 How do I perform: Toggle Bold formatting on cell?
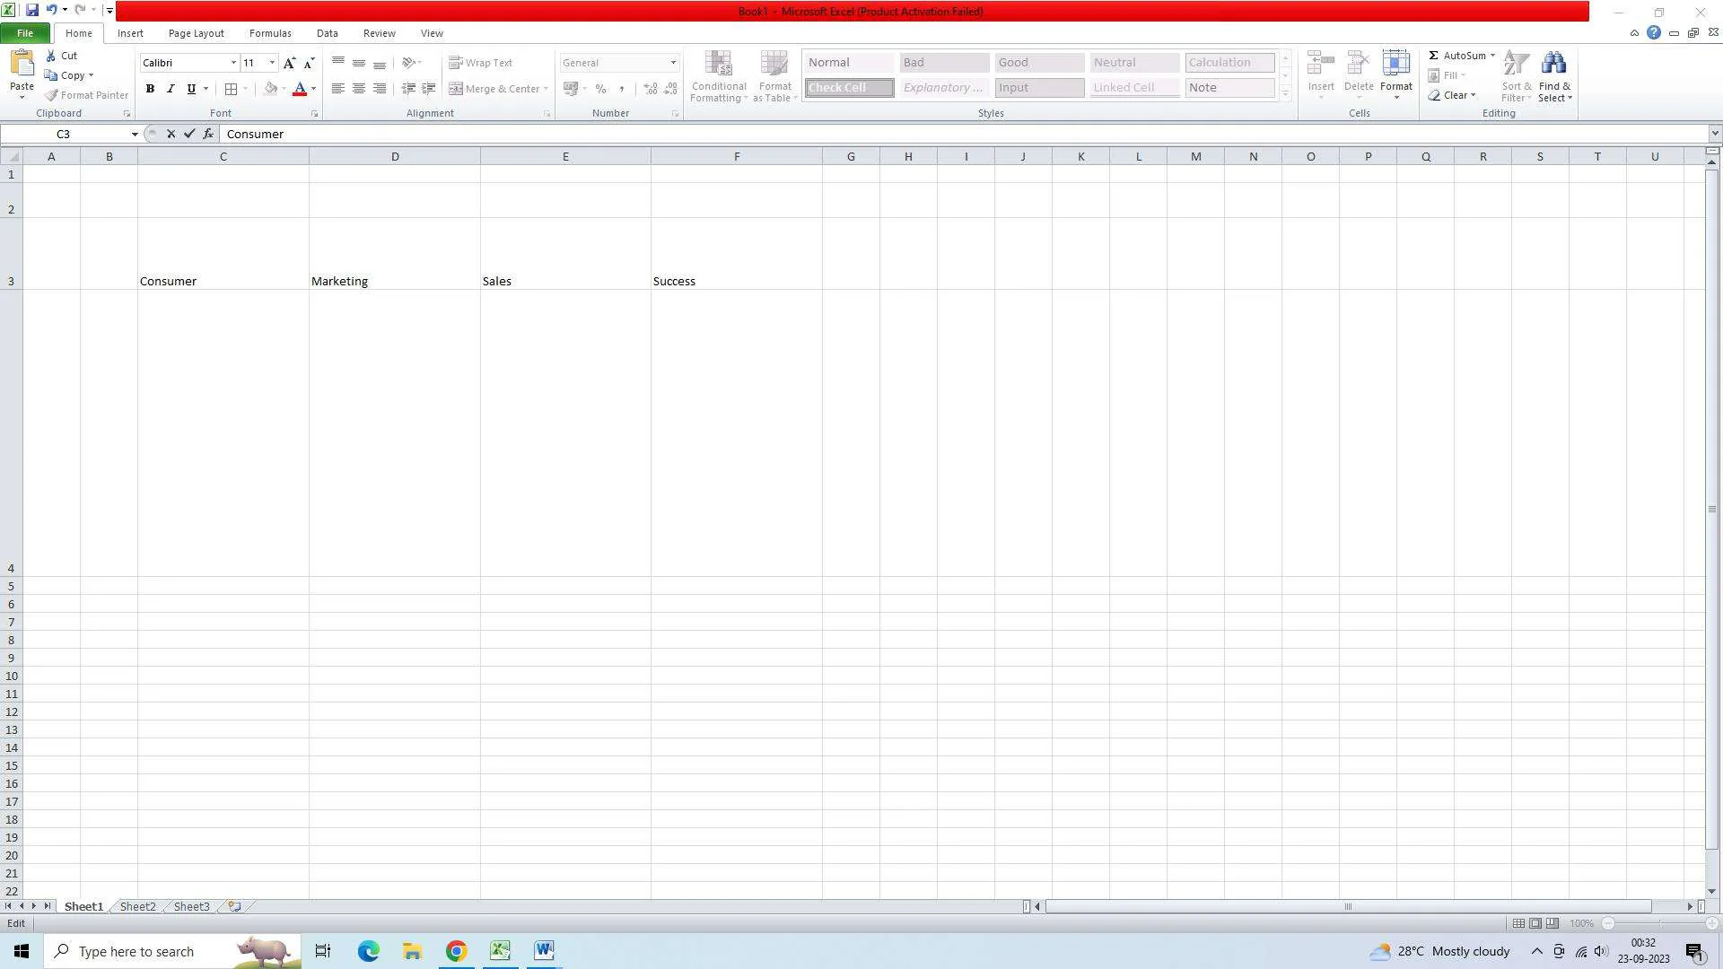[149, 89]
